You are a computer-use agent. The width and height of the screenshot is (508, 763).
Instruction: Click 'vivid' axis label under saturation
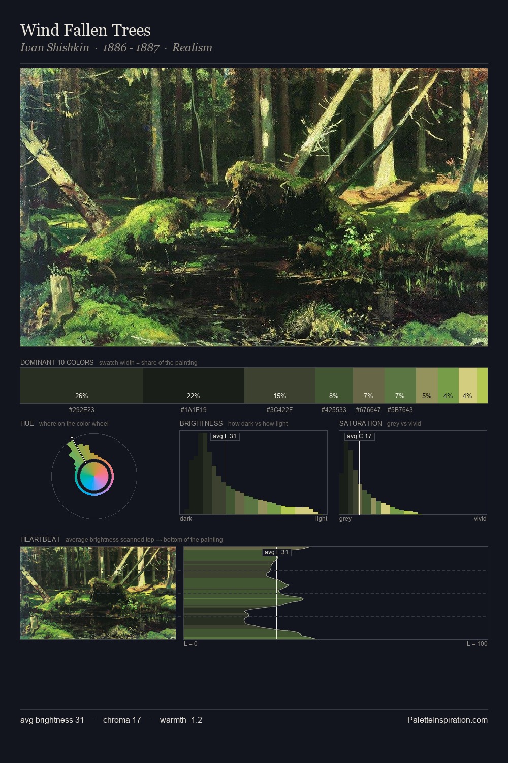point(480,519)
